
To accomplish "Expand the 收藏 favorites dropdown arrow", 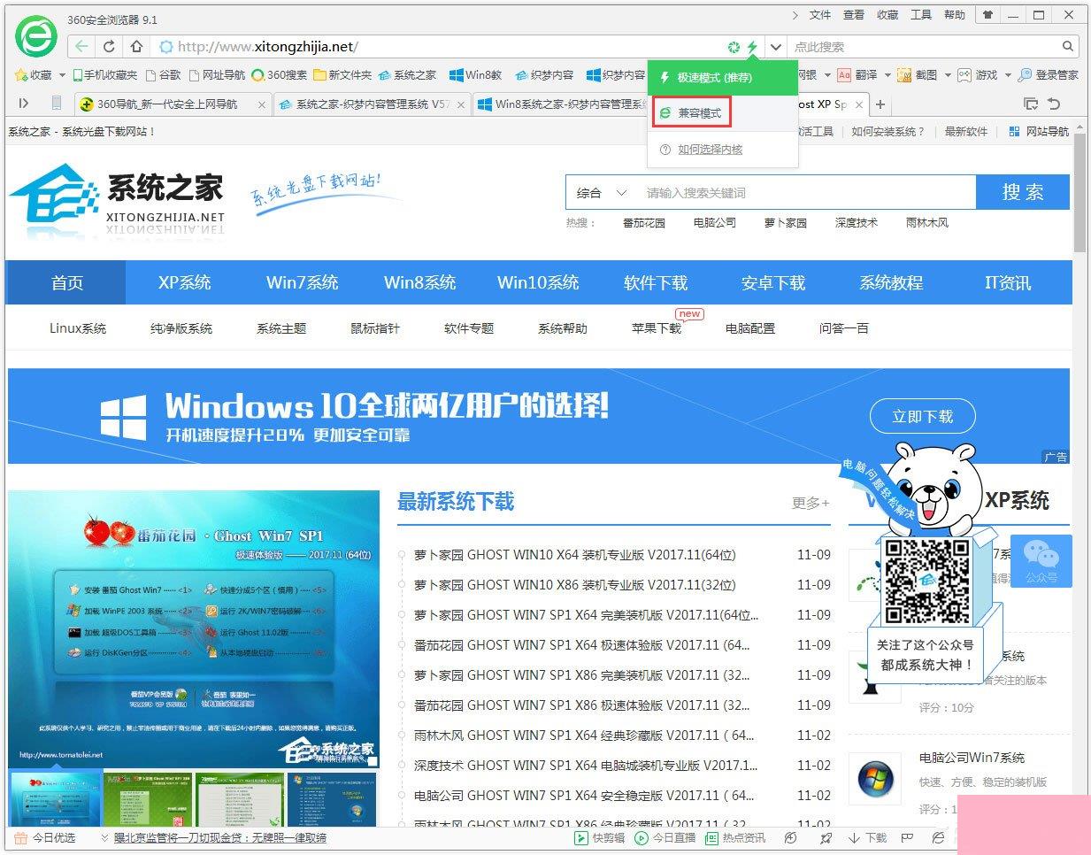I will (62, 75).
